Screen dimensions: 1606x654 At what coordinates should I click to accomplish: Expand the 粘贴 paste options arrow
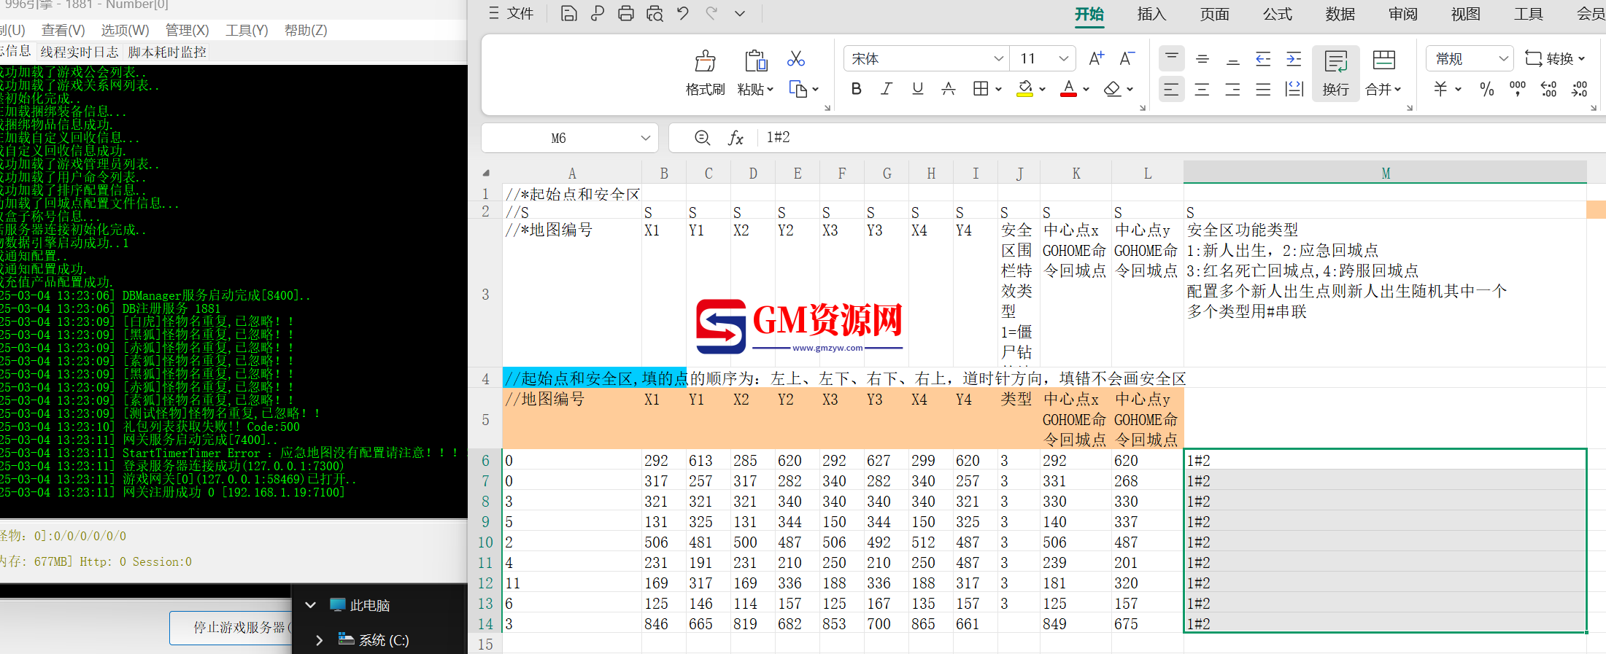pos(770,90)
